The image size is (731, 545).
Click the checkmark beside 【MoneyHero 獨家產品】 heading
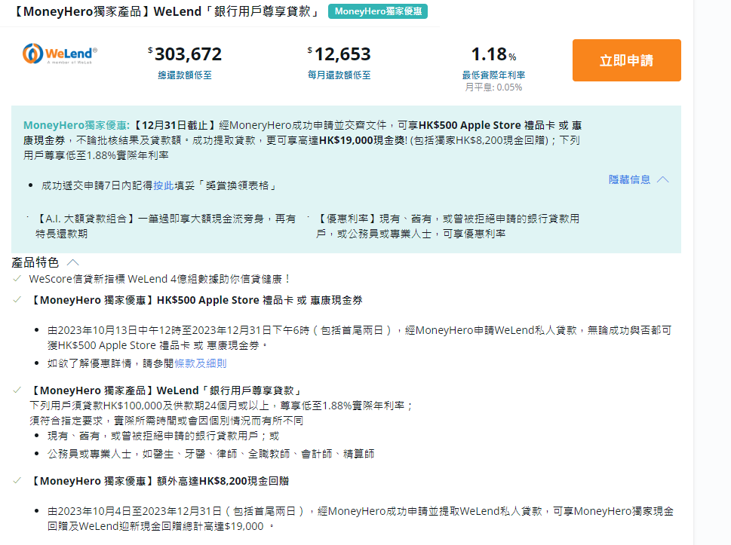point(17,390)
